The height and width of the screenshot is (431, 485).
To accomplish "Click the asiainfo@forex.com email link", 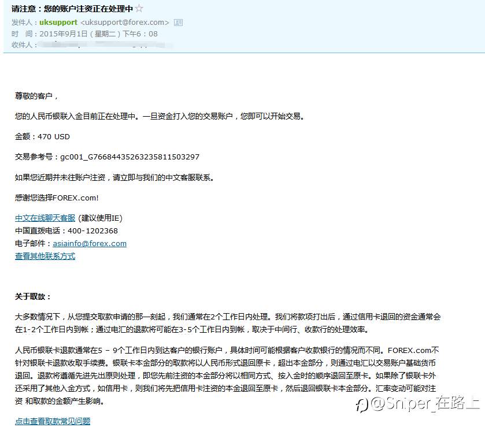I will (x=90, y=243).
